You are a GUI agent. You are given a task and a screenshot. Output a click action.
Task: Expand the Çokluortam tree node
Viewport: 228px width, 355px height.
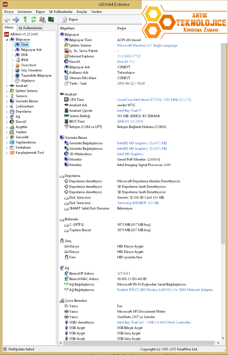click(x=7, y=106)
